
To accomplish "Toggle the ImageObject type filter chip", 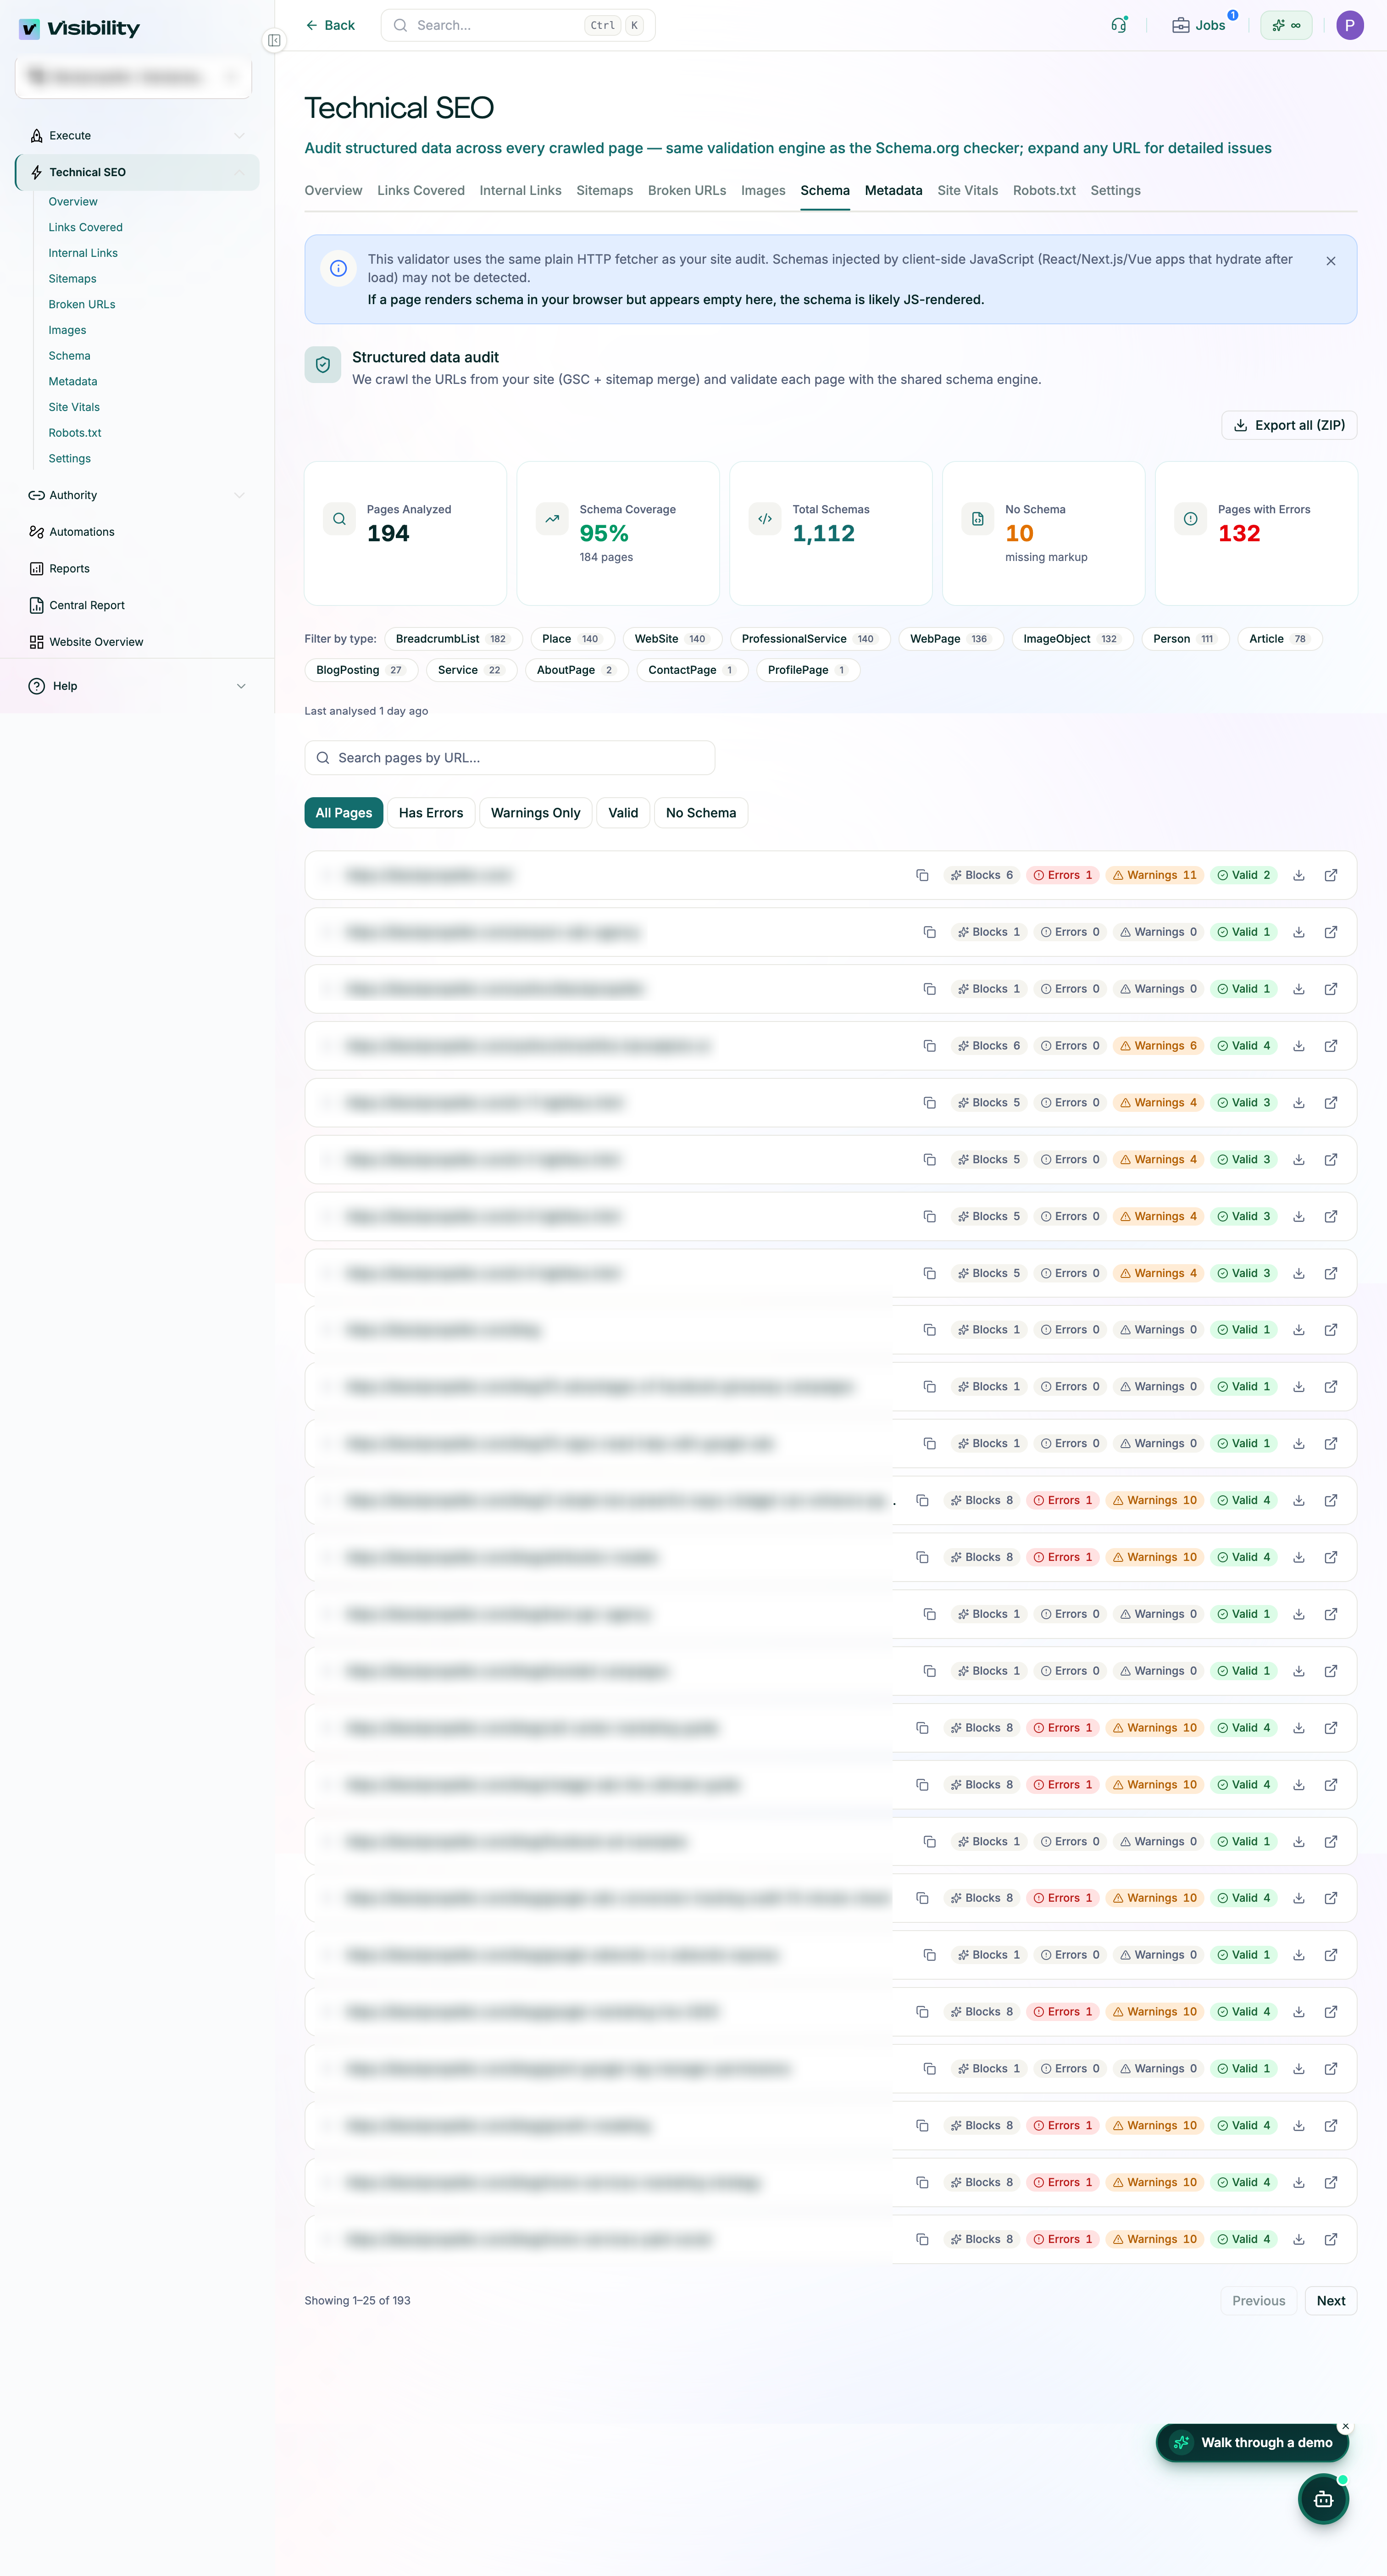I will coord(1072,639).
